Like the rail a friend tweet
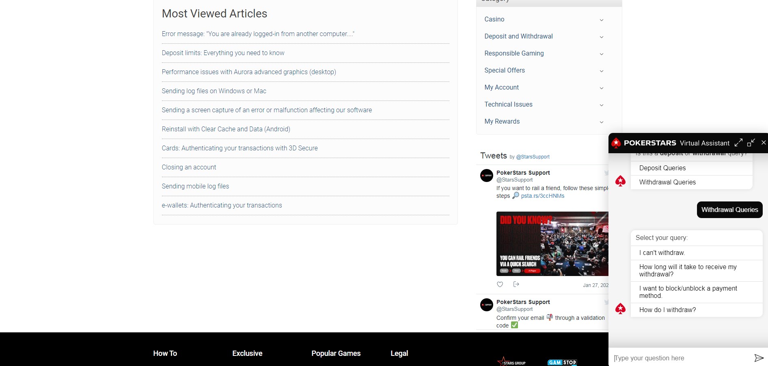The width and height of the screenshot is (768, 366). pyautogui.click(x=500, y=285)
